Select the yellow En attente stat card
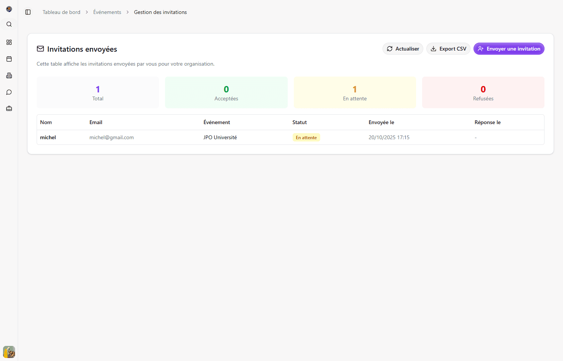Viewport: 563px width, 361px height. coord(355,92)
